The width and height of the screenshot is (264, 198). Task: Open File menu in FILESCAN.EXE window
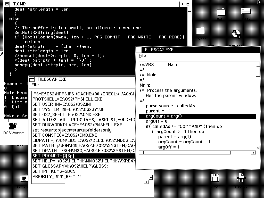pos(35,85)
